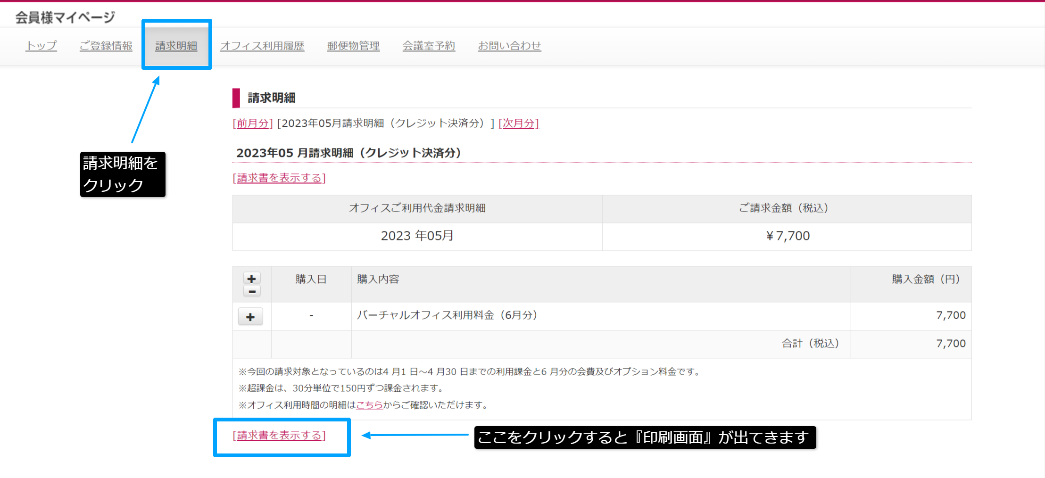Click the 前月分 link
This screenshot has height=478, width=1045.
253,123
